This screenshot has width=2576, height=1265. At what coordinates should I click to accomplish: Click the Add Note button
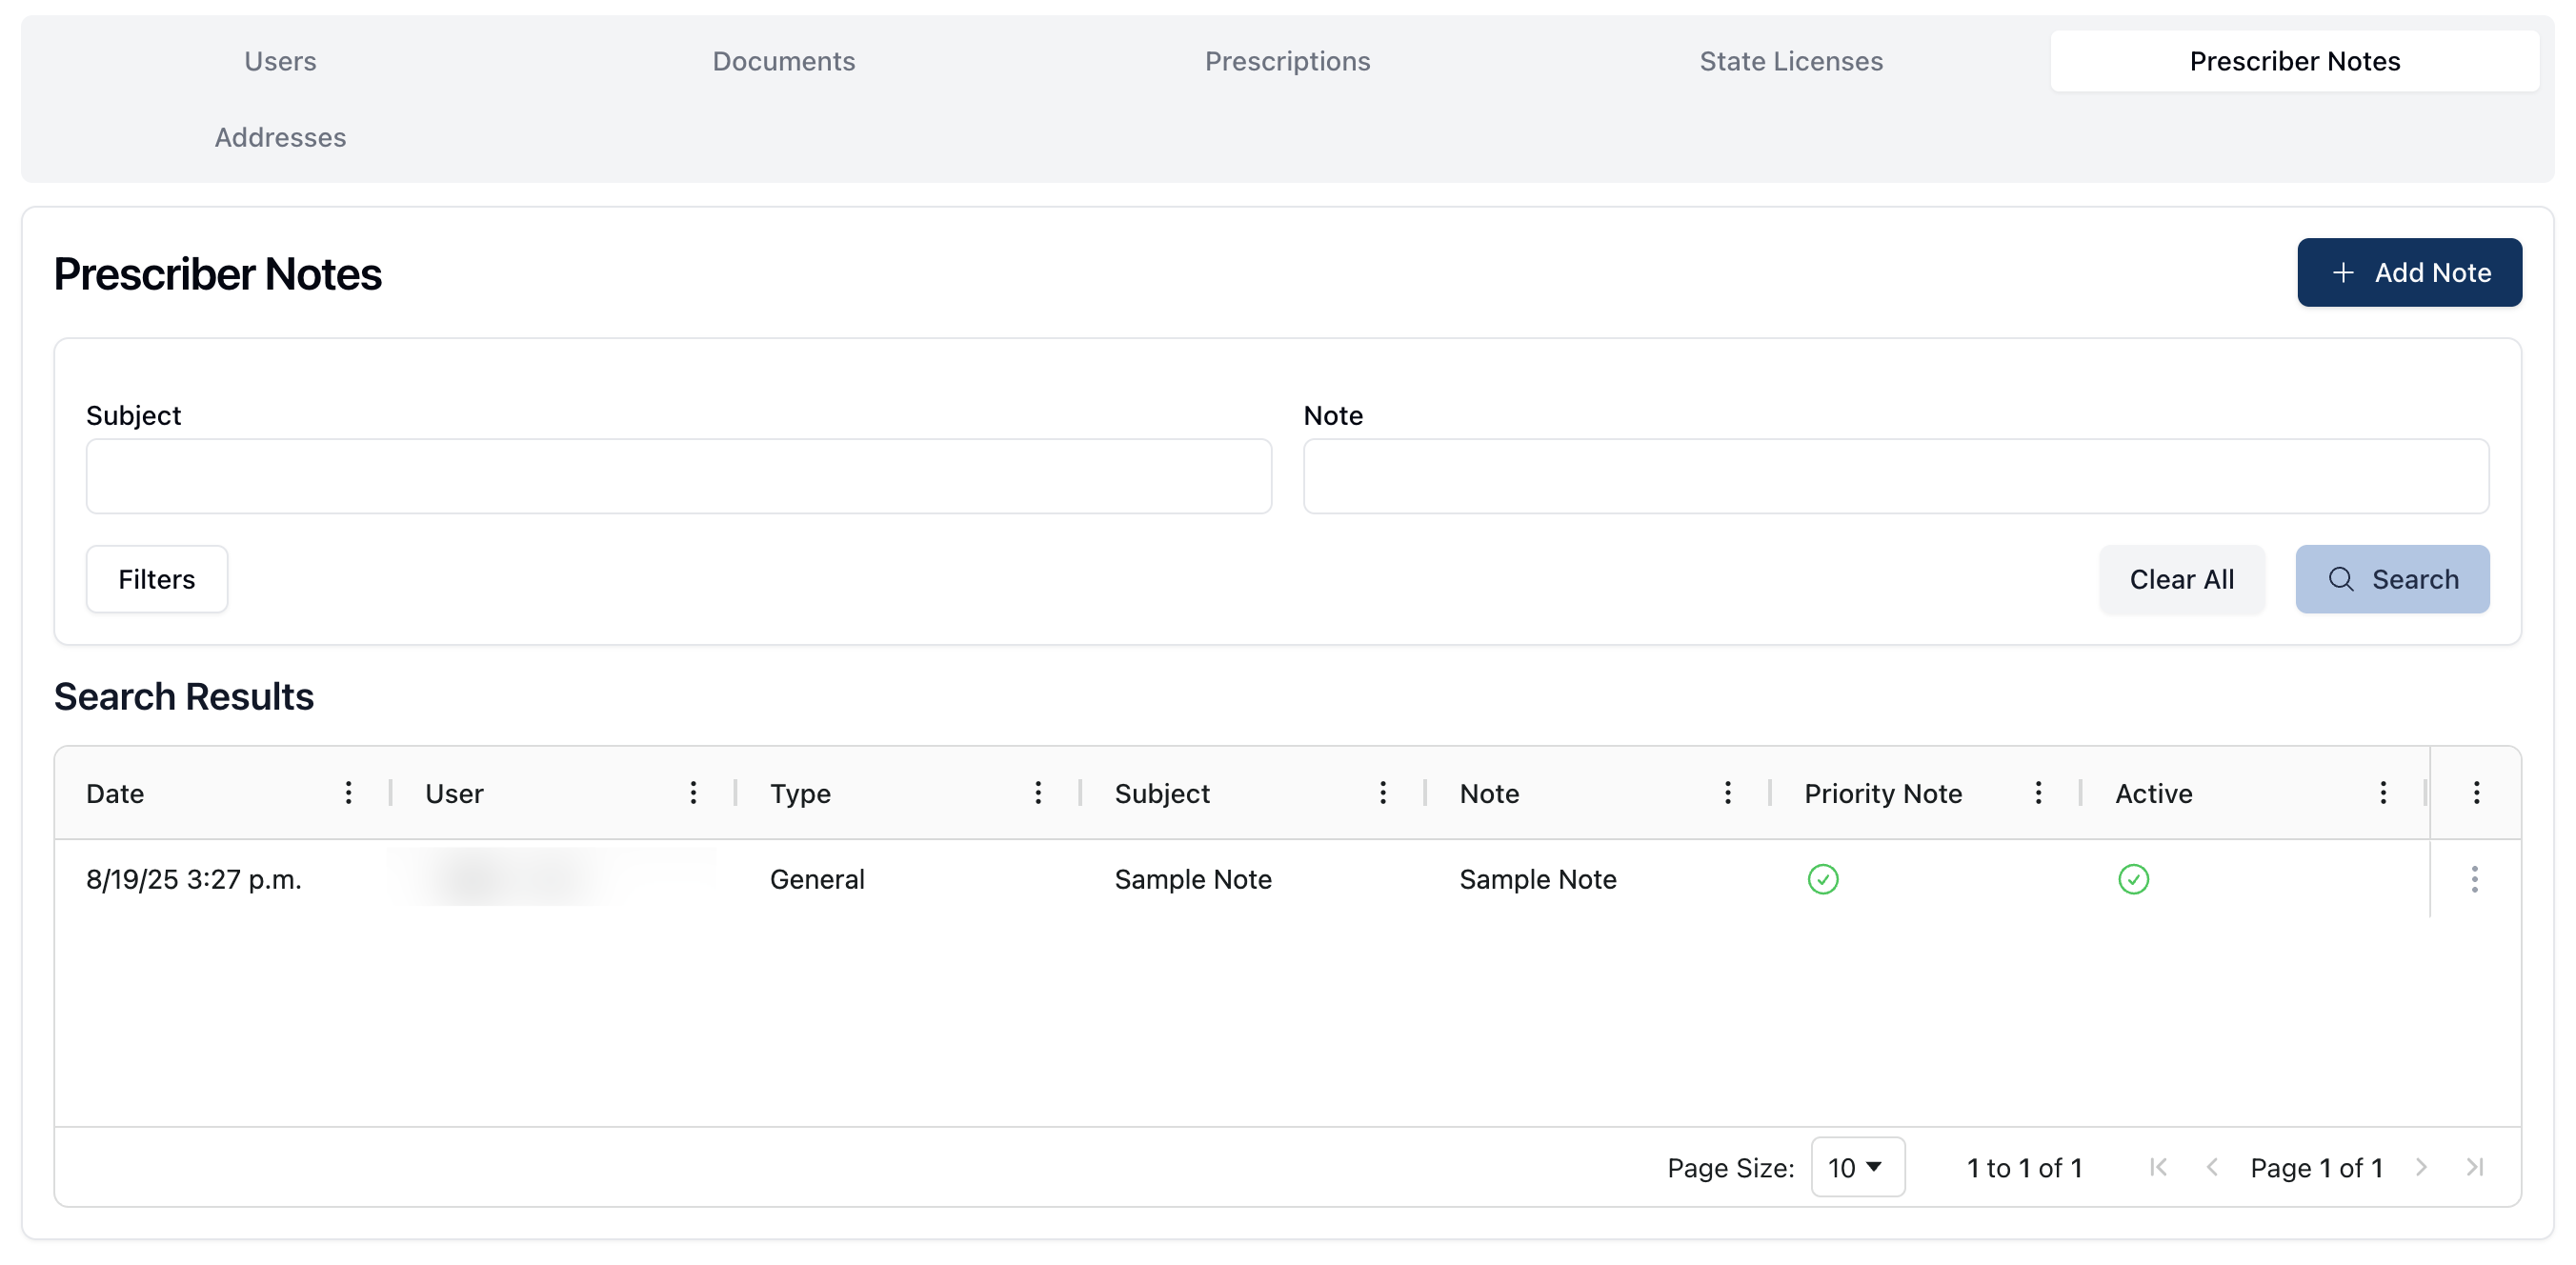(x=2409, y=272)
